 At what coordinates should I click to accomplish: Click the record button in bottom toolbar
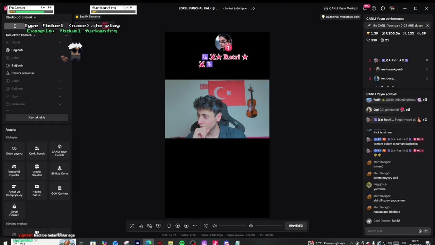coord(177,226)
